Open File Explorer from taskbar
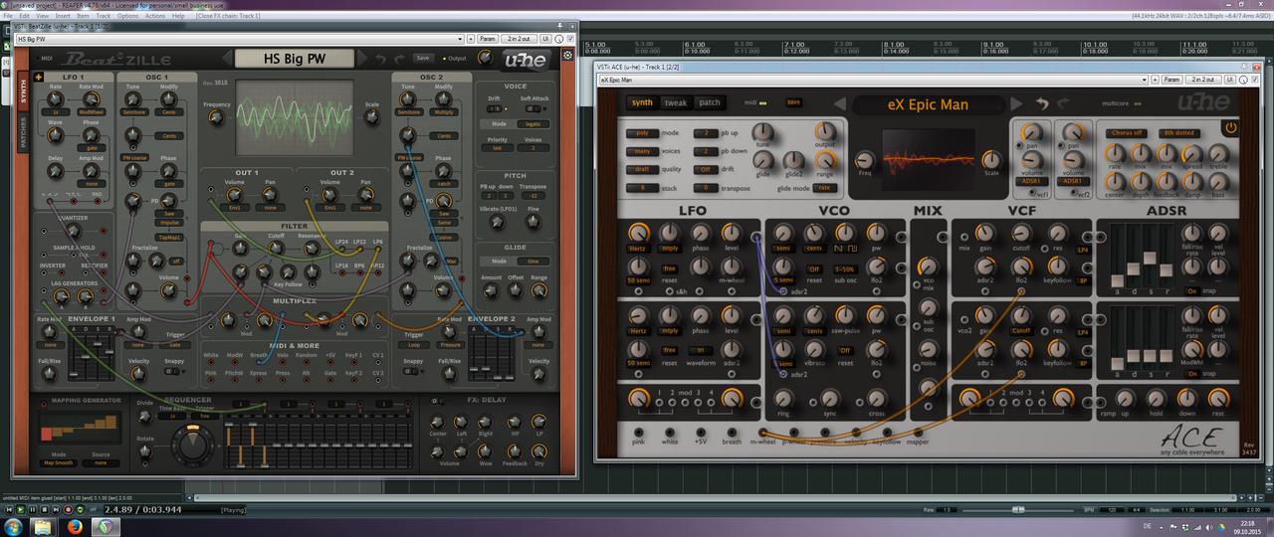 click(43, 526)
